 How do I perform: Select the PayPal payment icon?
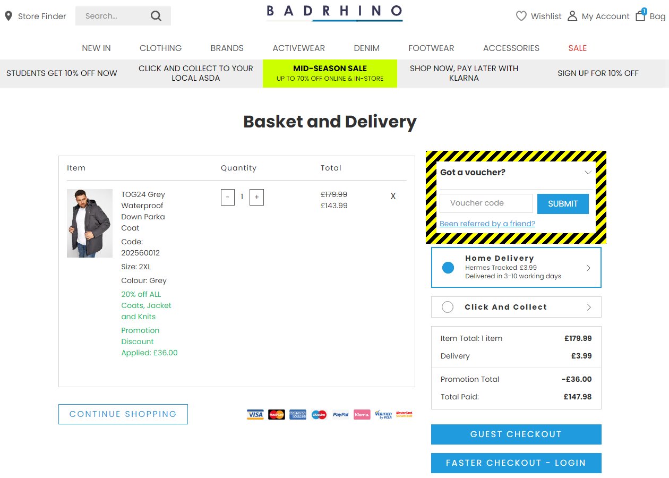[x=340, y=414]
